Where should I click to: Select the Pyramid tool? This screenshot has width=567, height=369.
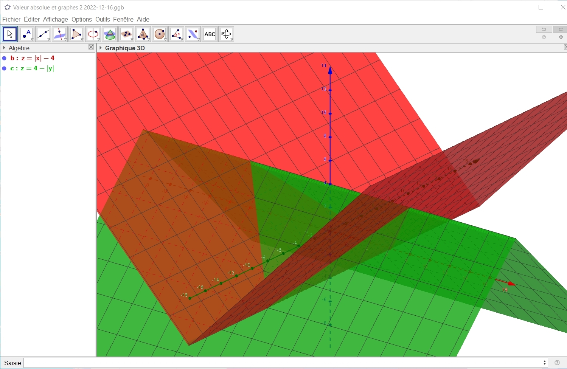143,34
